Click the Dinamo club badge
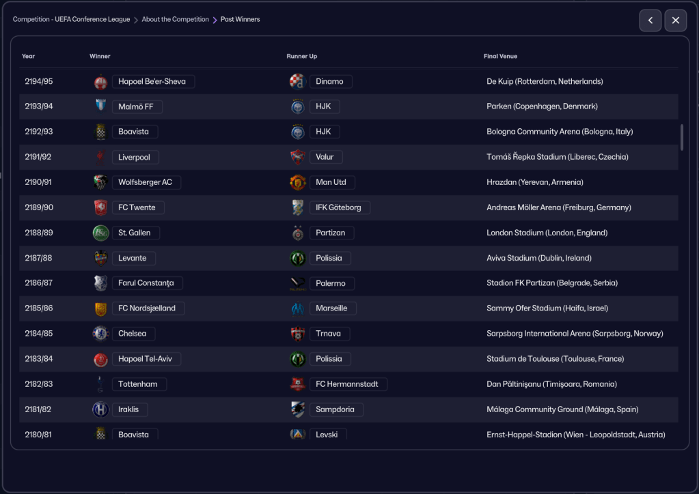The width and height of the screenshot is (699, 494). click(x=297, y=81)
